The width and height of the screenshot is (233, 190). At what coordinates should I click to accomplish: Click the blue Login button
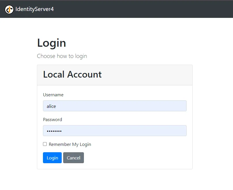pos(52,158)
